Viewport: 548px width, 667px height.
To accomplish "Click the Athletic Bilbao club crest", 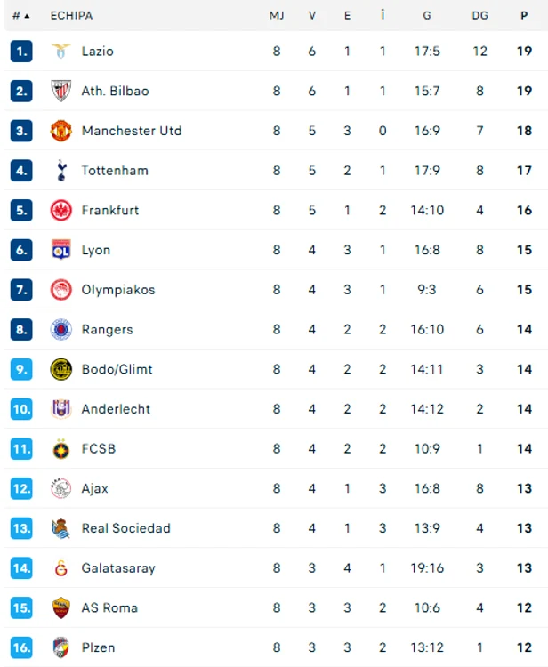I will [x=60, y=91].
